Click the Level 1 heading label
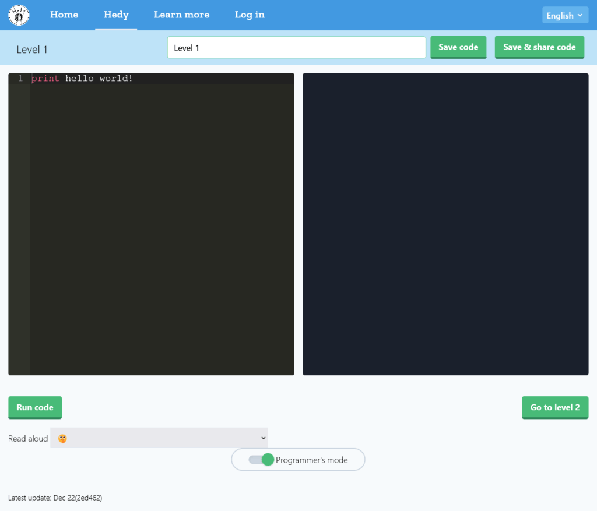Image resolution: width=597 pixels, height=511 pixels. coord(32,50)
